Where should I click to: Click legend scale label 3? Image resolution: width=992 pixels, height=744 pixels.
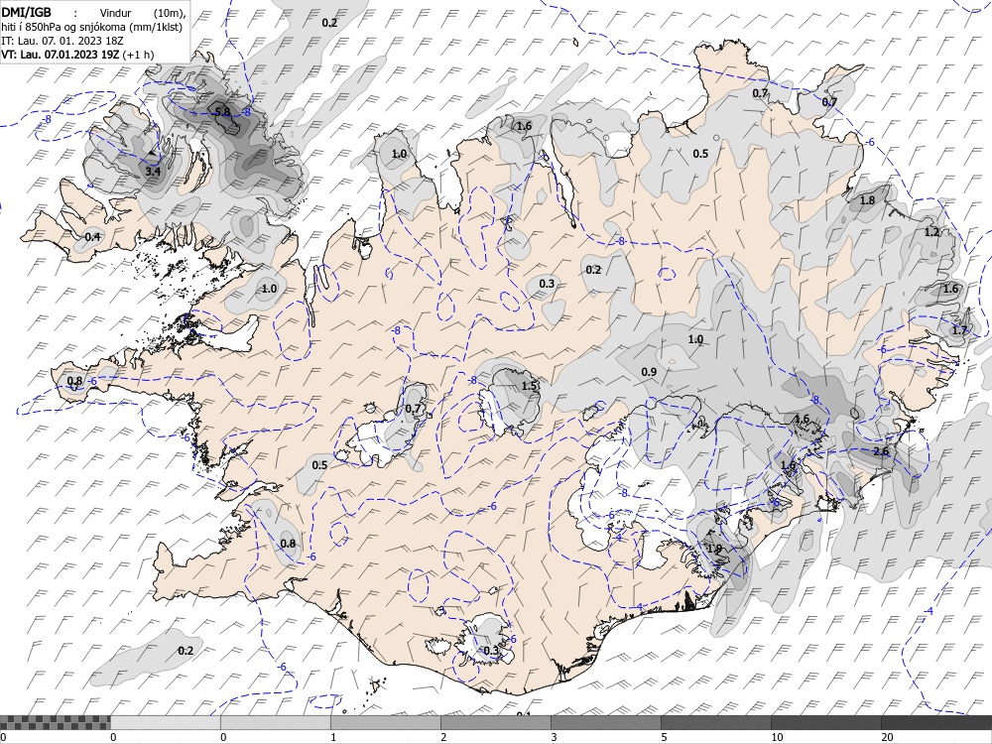[554, 737]
